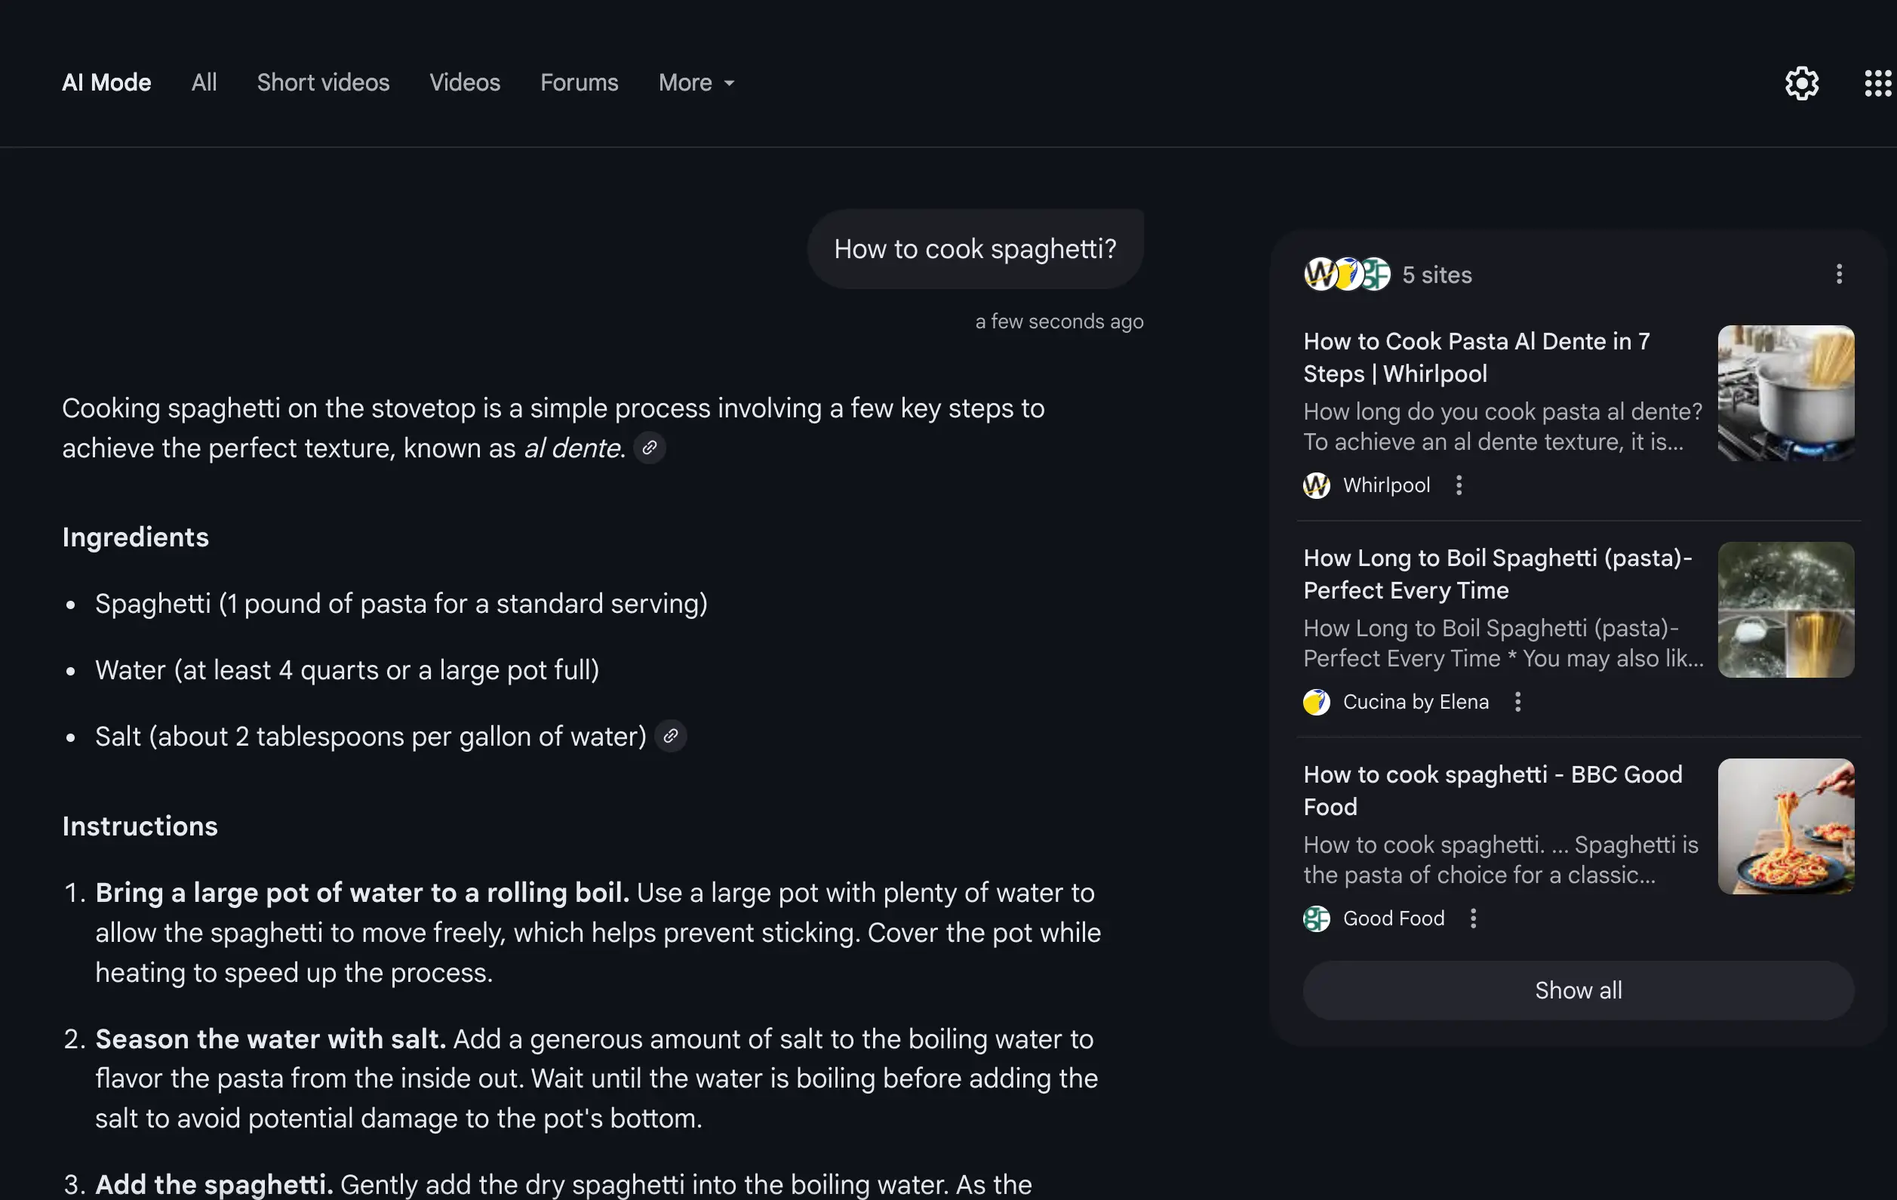The image size is (1897, 1200).
Task: Click citation link icon after salt ingredient
Action: [x=670, y=736]
